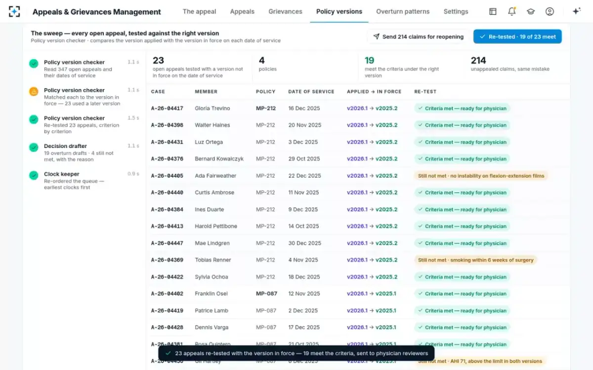
Task: Open case A-26-04417
Action: (x=167, y=109)
